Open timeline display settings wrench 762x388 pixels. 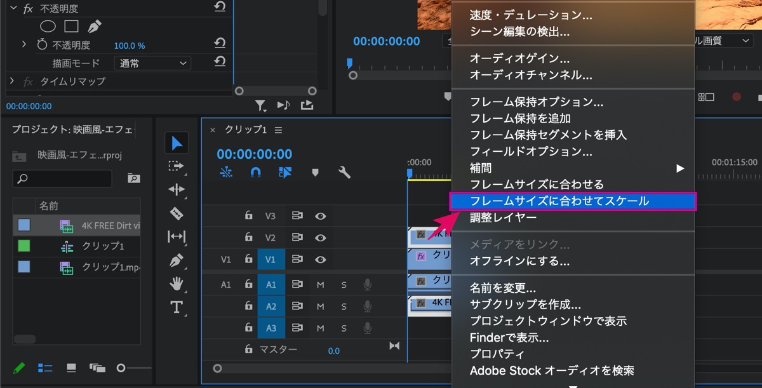pyautogui.click(x=344, y=172)
